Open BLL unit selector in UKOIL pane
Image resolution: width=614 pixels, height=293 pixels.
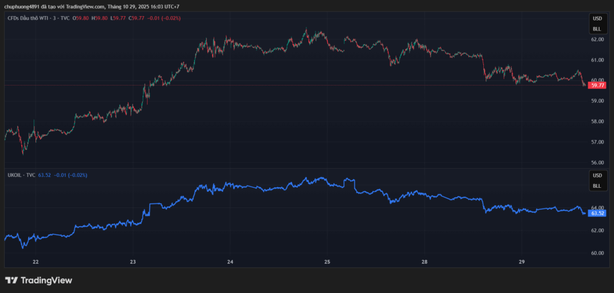point(597,186)
